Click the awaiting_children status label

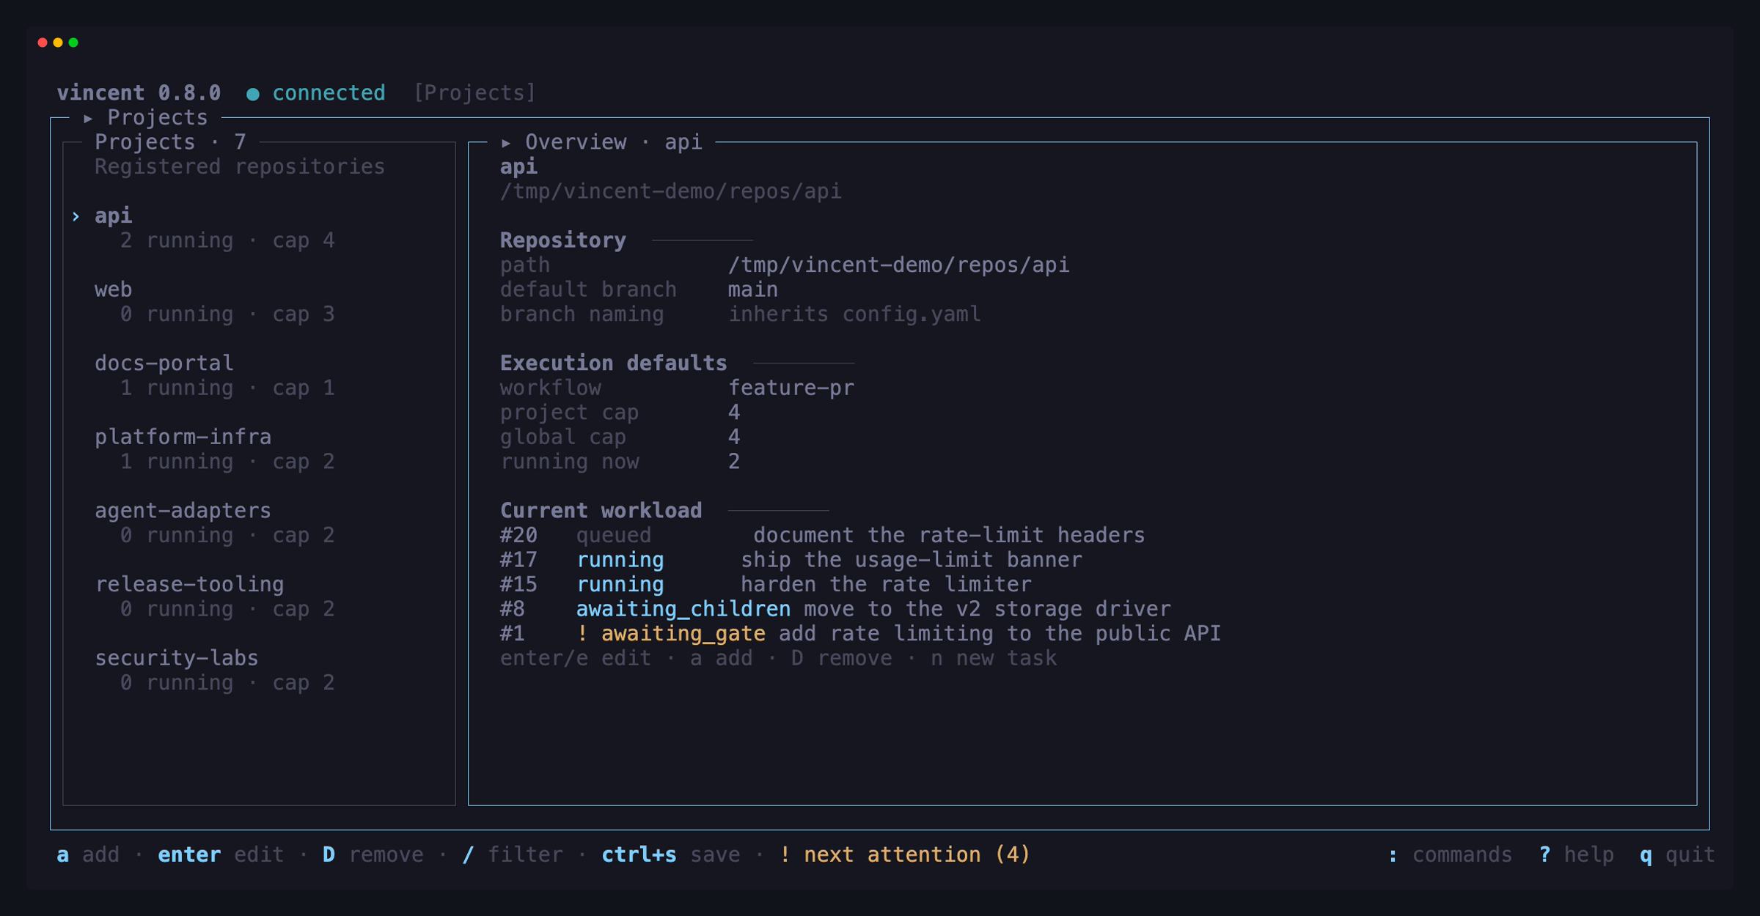683,609
